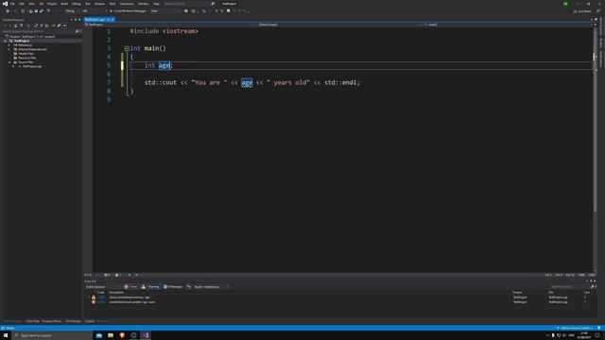The height and width of the screenshot is (340, 605).
Task: Click Visual Studio icon in taskbar
Action: tap(146, 335)
